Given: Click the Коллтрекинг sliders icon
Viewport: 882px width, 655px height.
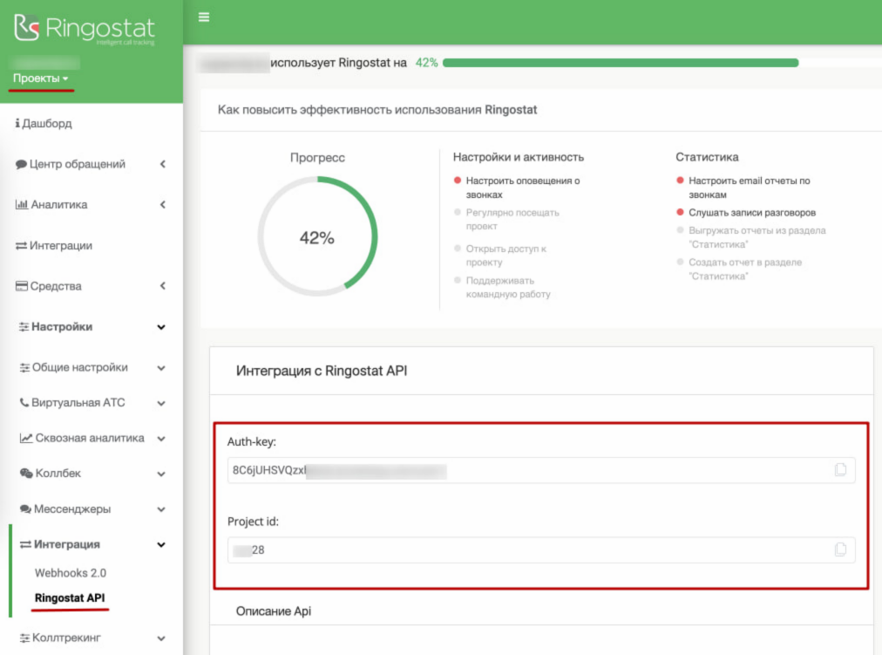Looking at the screenshot, I should [24, 638].
